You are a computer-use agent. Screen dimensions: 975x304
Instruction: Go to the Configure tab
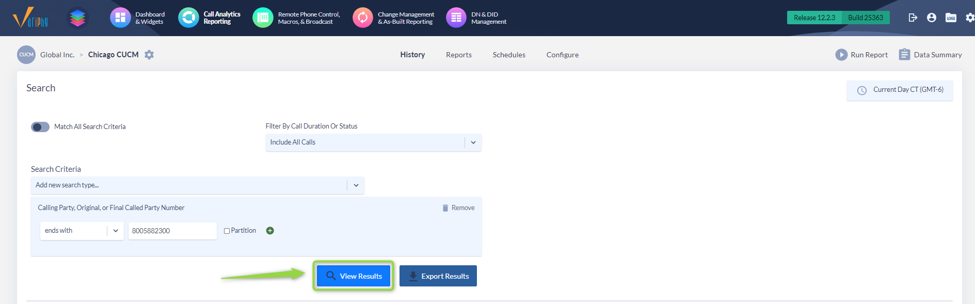pyautogui.click(x=563, y=55)
